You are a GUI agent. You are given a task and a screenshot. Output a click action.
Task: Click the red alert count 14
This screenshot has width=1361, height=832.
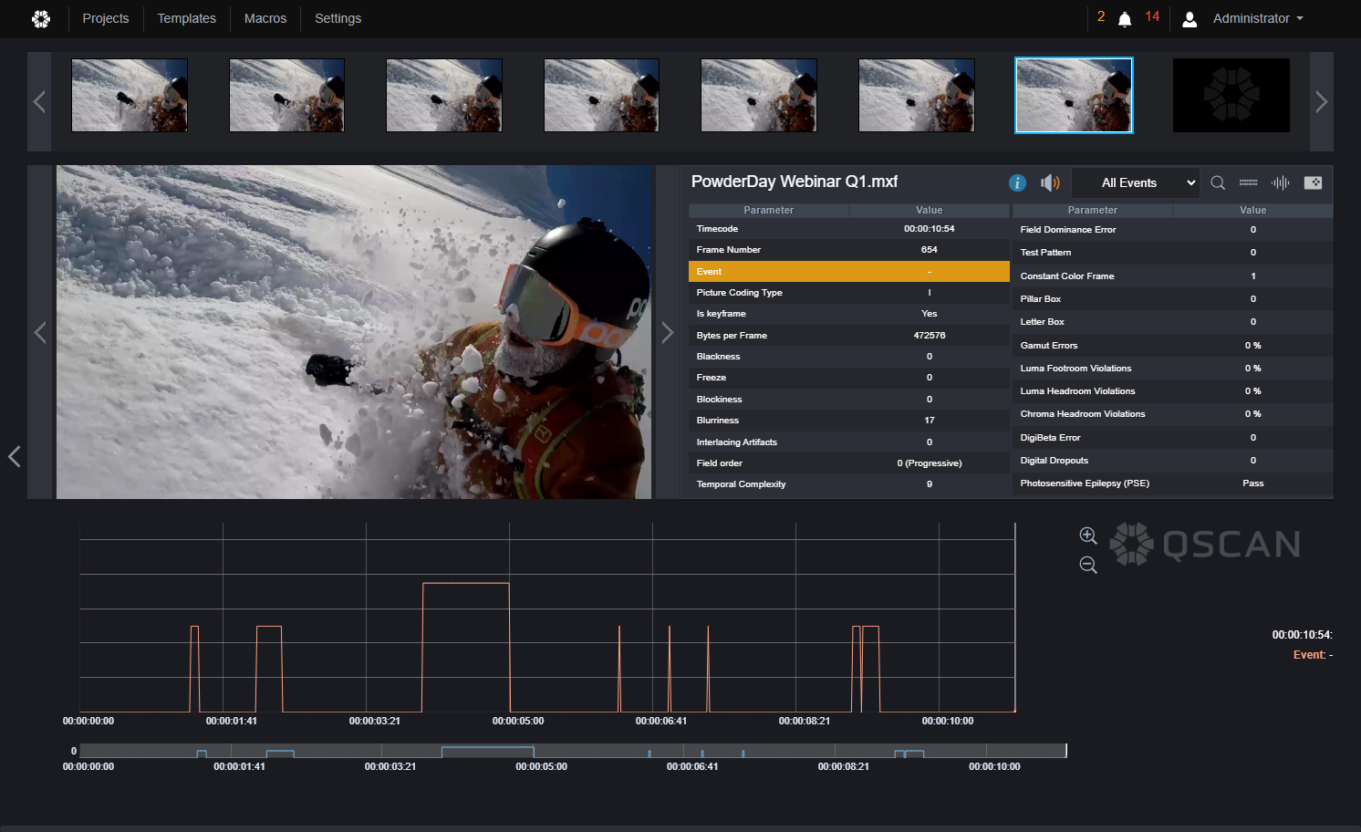point(1152,16)
